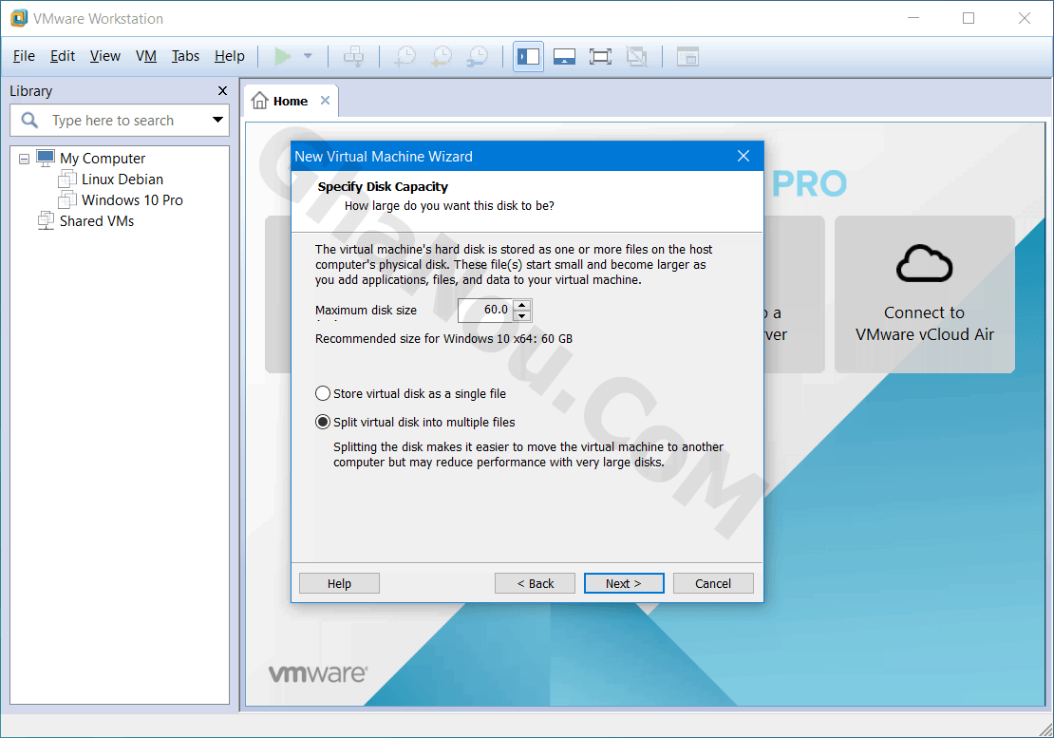Image resolution: width=1054 pixels, height=738 pixels.
Task: Increase disk size with up arrow
Action: (x=522, y=305)
